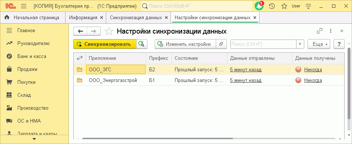Select the ООО_Энергогазстрой row
352x144 pixels.
(209, 80)
